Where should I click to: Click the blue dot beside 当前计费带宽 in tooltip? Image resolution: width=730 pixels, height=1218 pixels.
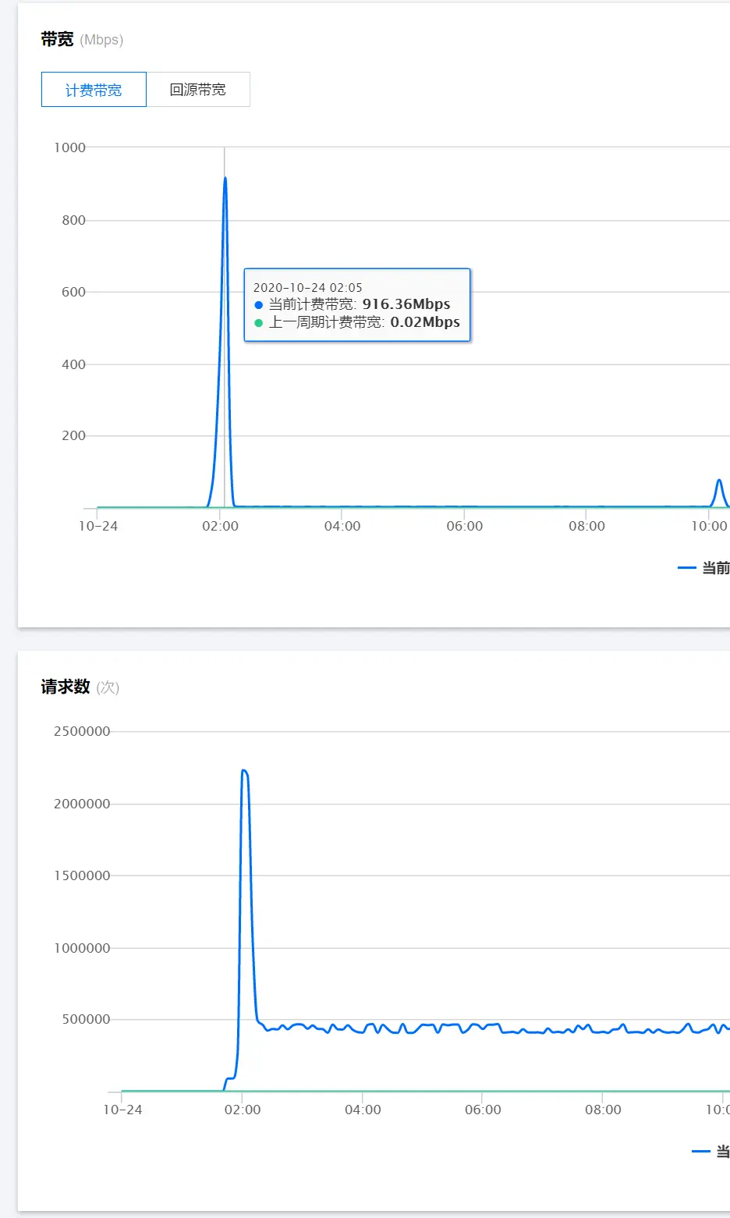click(259, 305)
